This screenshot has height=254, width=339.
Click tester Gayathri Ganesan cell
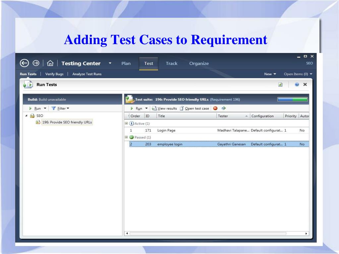coord(232,144)
